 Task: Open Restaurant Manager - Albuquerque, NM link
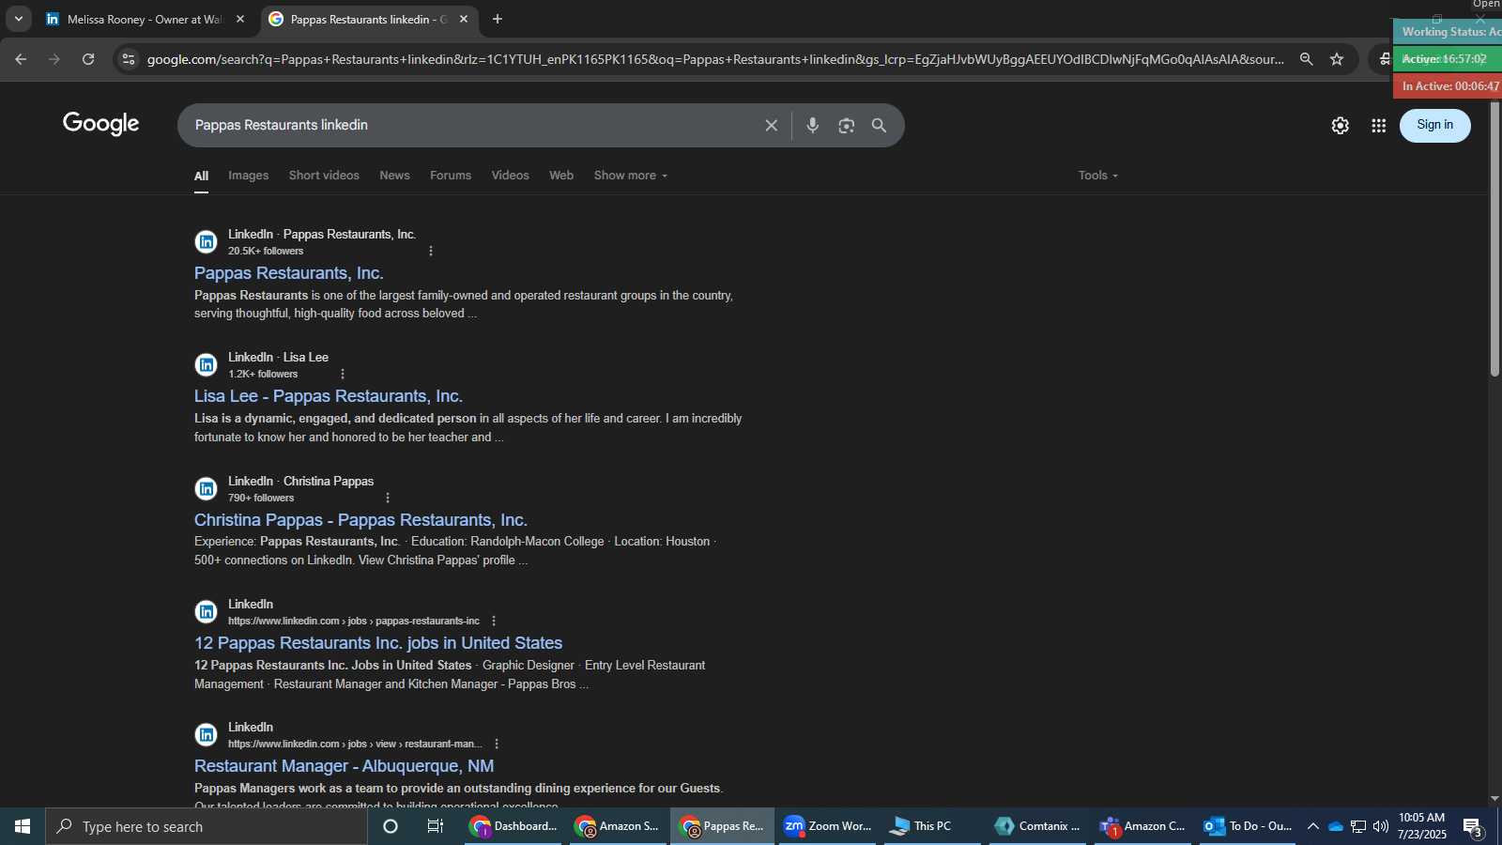[344, 766]
